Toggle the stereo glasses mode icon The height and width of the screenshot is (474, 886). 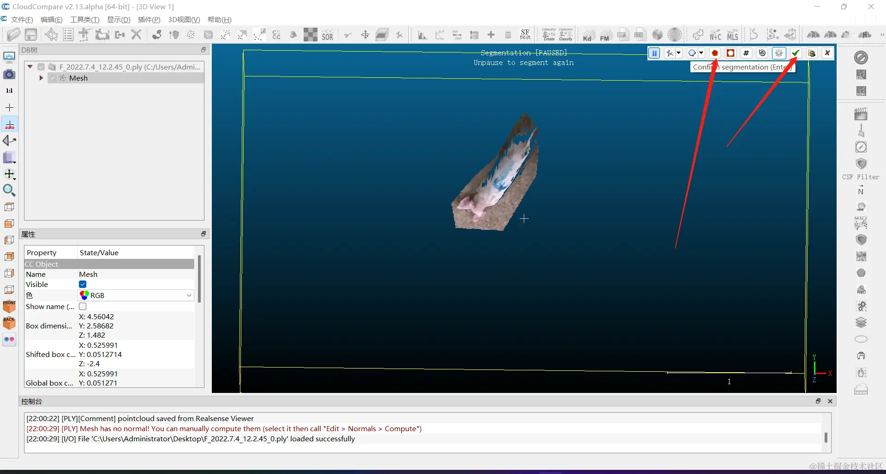pyautogui.click(x=9, y=339)
